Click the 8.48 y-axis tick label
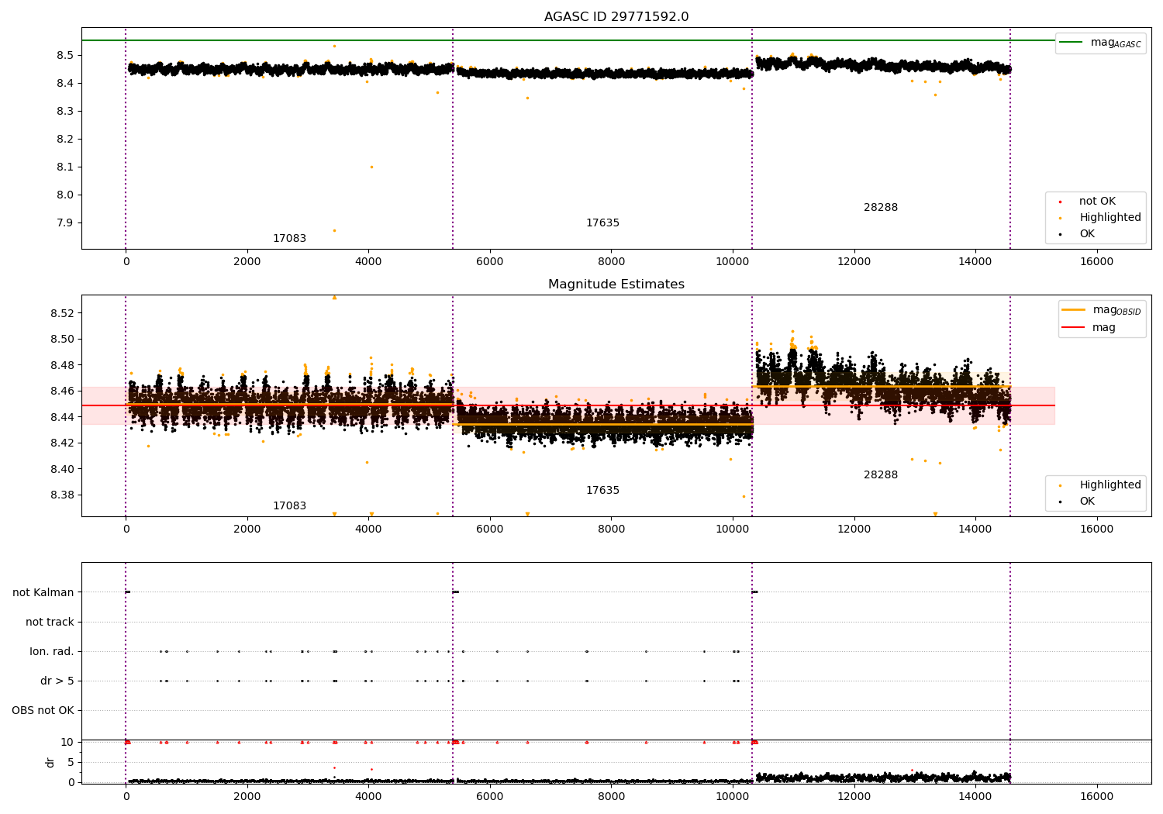The height and width of the screenshot is (814, 1163). (62, 365)
